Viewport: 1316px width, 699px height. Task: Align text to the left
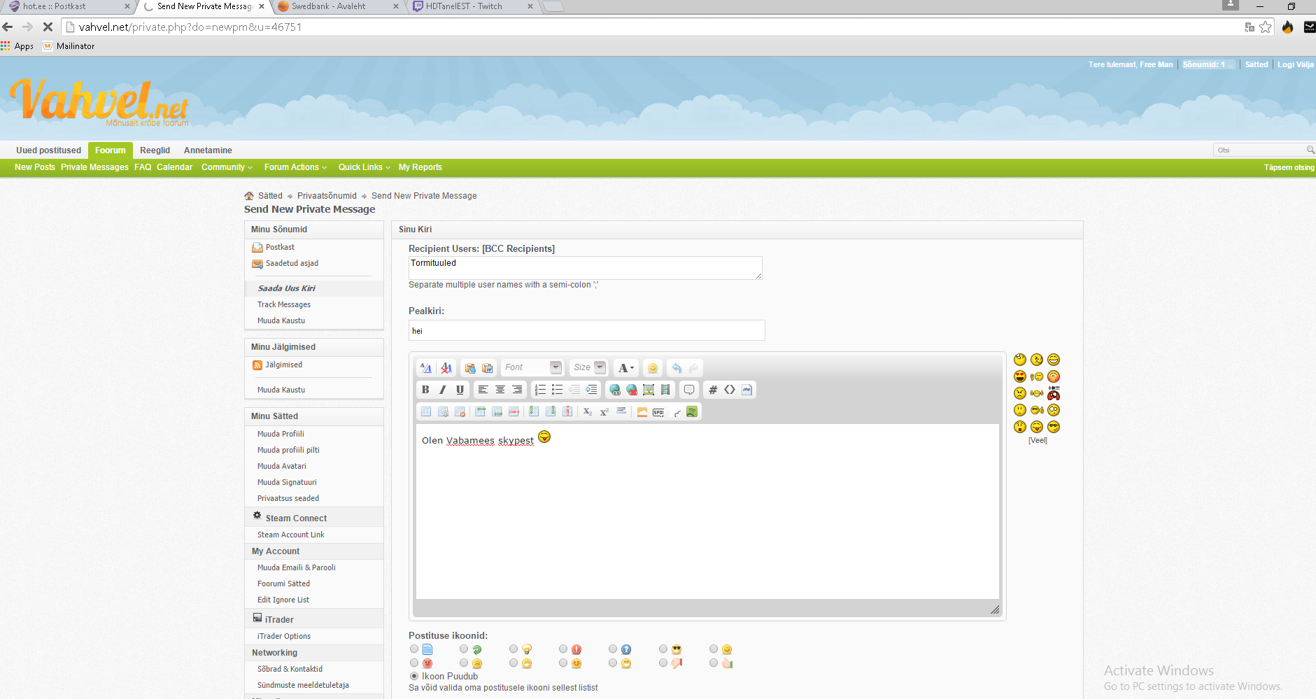click(483, 390)
